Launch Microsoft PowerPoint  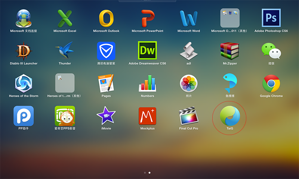pyautogui.click(x=148, y=18)
